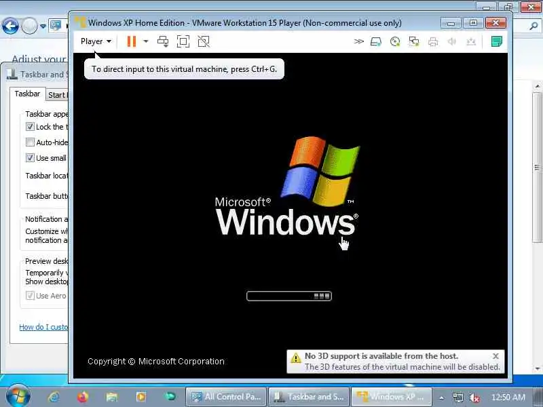Launch Internet Explorer from taskbar
This screenshot has width=543, height=407.
point(54,397)
